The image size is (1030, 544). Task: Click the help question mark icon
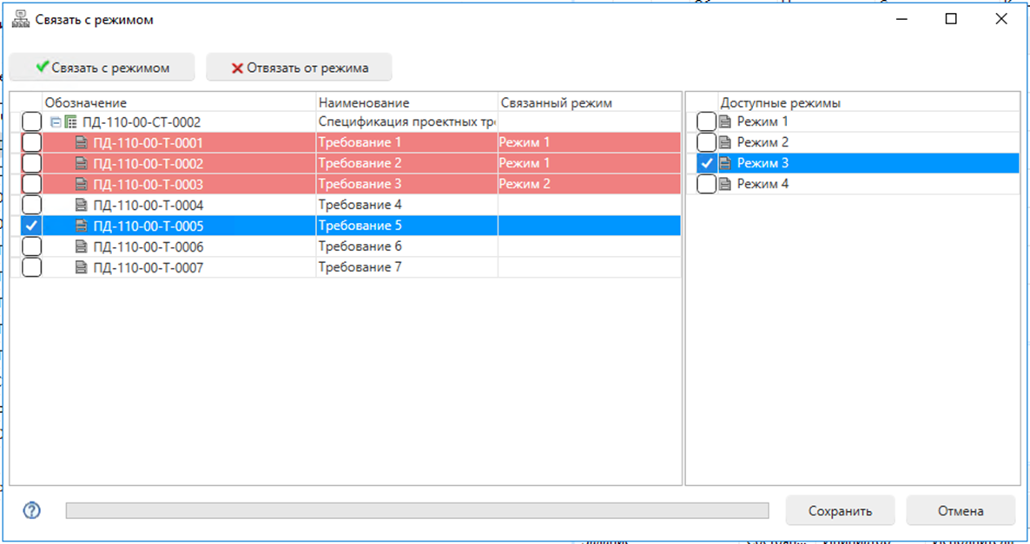tap(31, 510)
